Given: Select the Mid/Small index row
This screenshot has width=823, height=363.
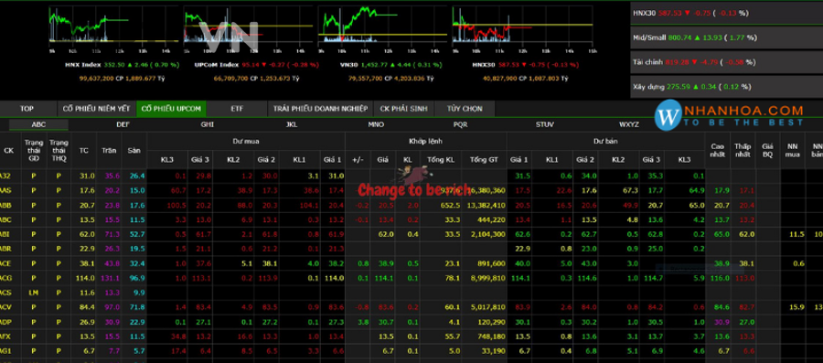Looking at the screenshot, I should pyautogui.click(x=726, y=37).
